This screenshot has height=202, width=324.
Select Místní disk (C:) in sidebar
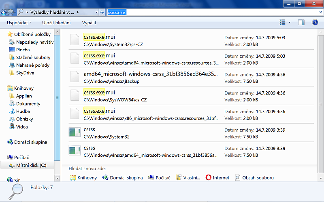[31, 165]
